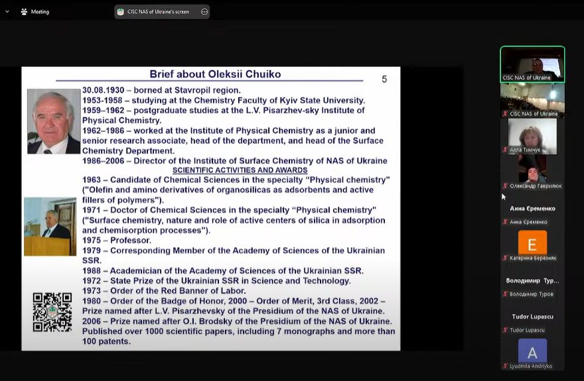Click the line starting '1972 – State Prize of the Ukrainian SSR'
The width and height of the screenshot is (584, 381).
pyautogui.click(x=216, y=281)
